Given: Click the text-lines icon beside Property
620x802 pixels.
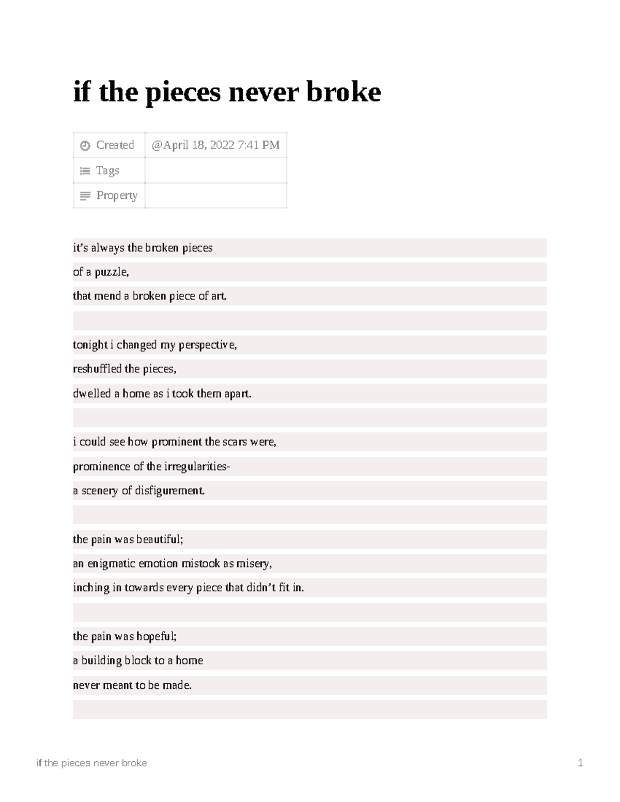Looking at the screenshot, I should coord(85,196).
